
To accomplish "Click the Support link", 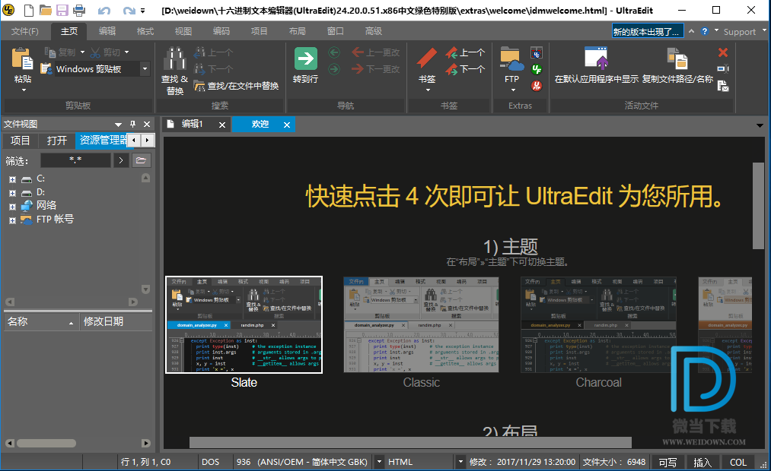I will click(739, 32).
